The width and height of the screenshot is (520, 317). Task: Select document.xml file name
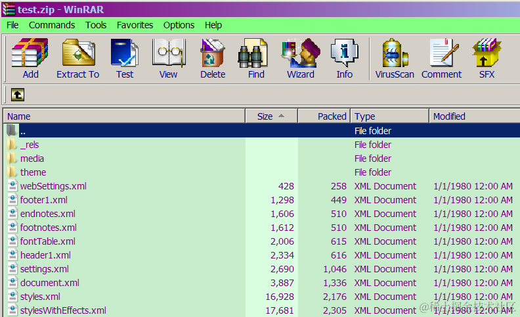(x=50, y=282)
